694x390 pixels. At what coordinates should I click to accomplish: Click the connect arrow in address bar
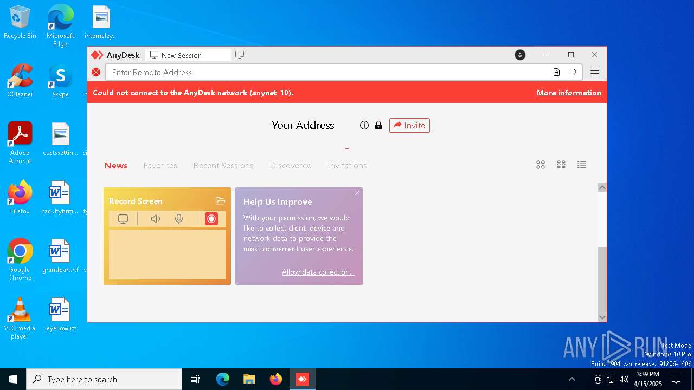[573, 72]
